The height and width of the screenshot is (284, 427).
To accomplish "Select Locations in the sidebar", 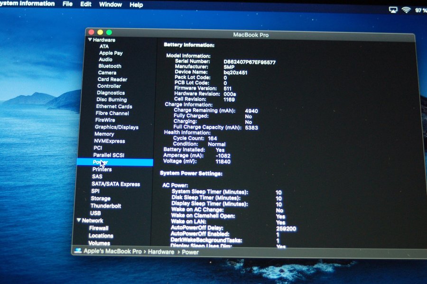I will click(x=101, y=236).
